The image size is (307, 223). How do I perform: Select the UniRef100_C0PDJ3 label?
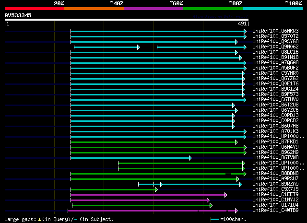coord(275,116)
